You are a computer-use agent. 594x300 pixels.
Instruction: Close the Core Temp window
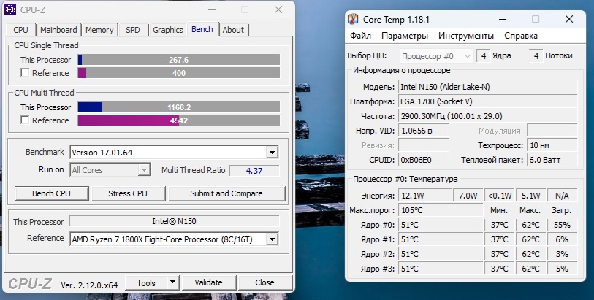[568, 19]
